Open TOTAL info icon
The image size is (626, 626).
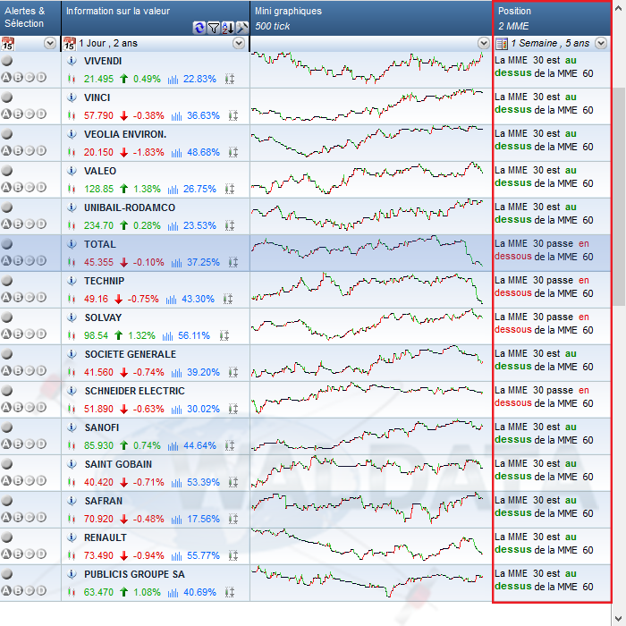coord(72,244)
